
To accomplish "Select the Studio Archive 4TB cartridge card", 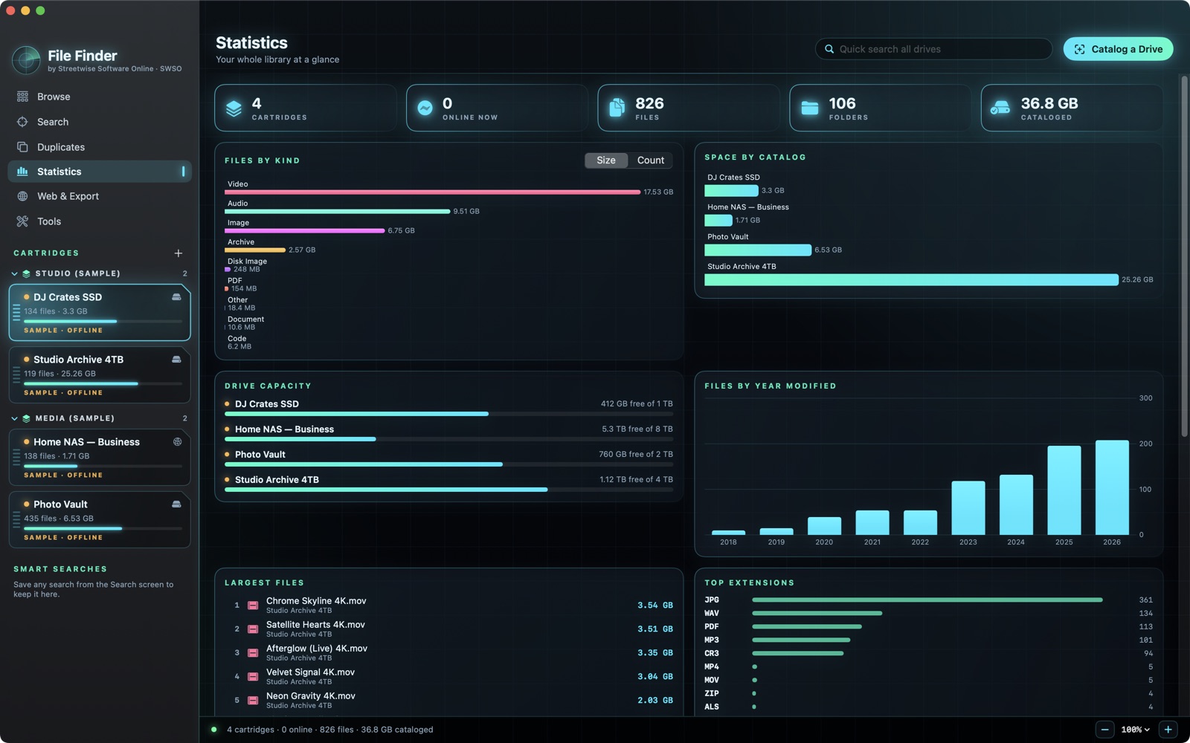I will tap(100, 375).
